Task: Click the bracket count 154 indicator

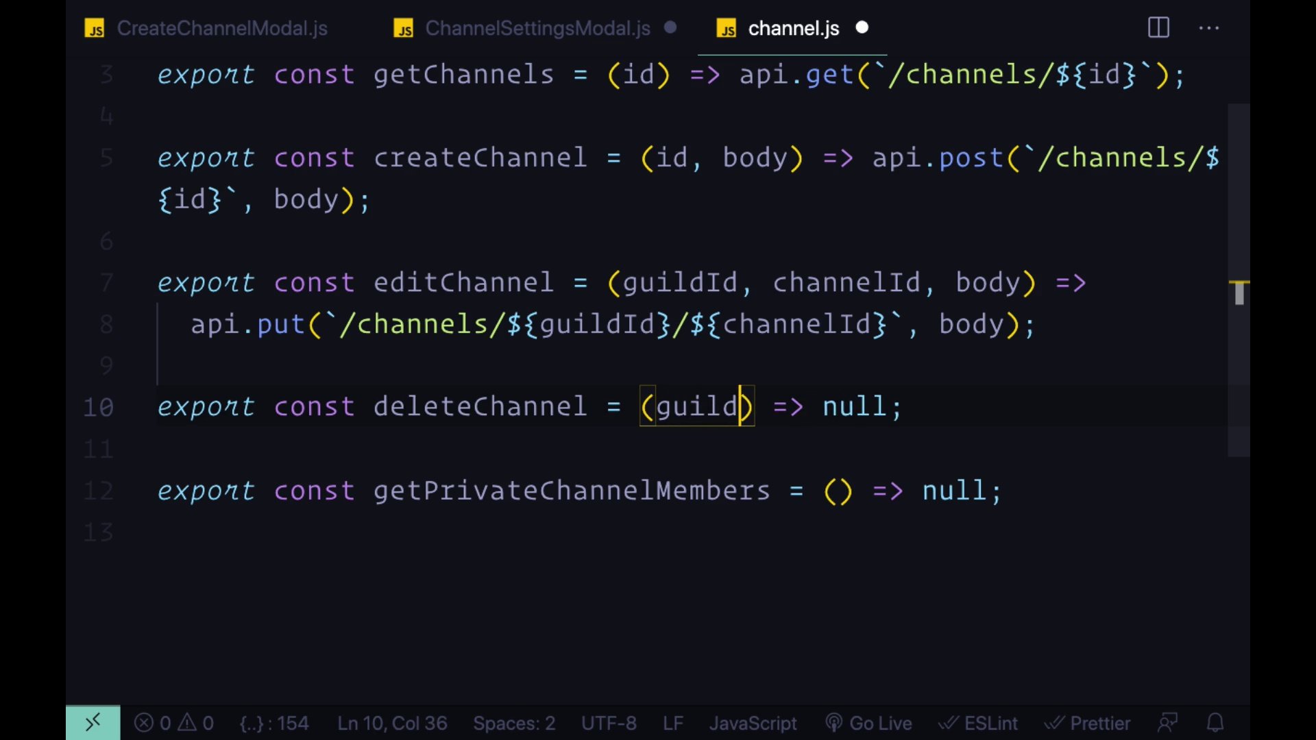Action: [x=274, y=723]
